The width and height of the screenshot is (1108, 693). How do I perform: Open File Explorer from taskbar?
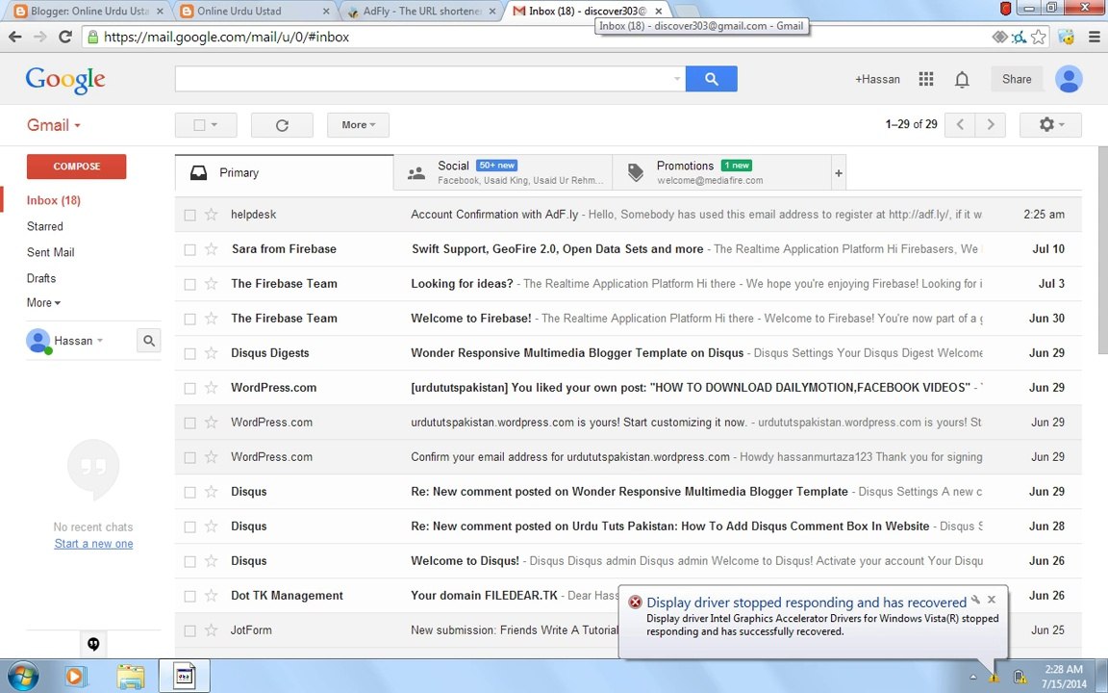point(131,677)
